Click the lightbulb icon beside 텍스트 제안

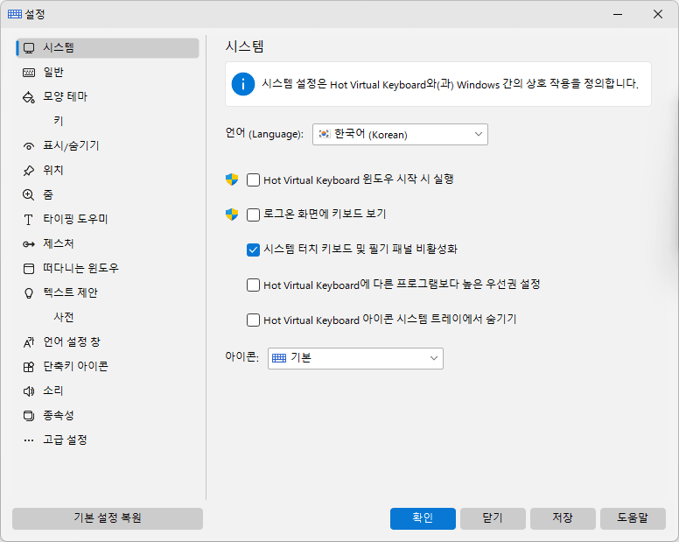click(29, 293)
